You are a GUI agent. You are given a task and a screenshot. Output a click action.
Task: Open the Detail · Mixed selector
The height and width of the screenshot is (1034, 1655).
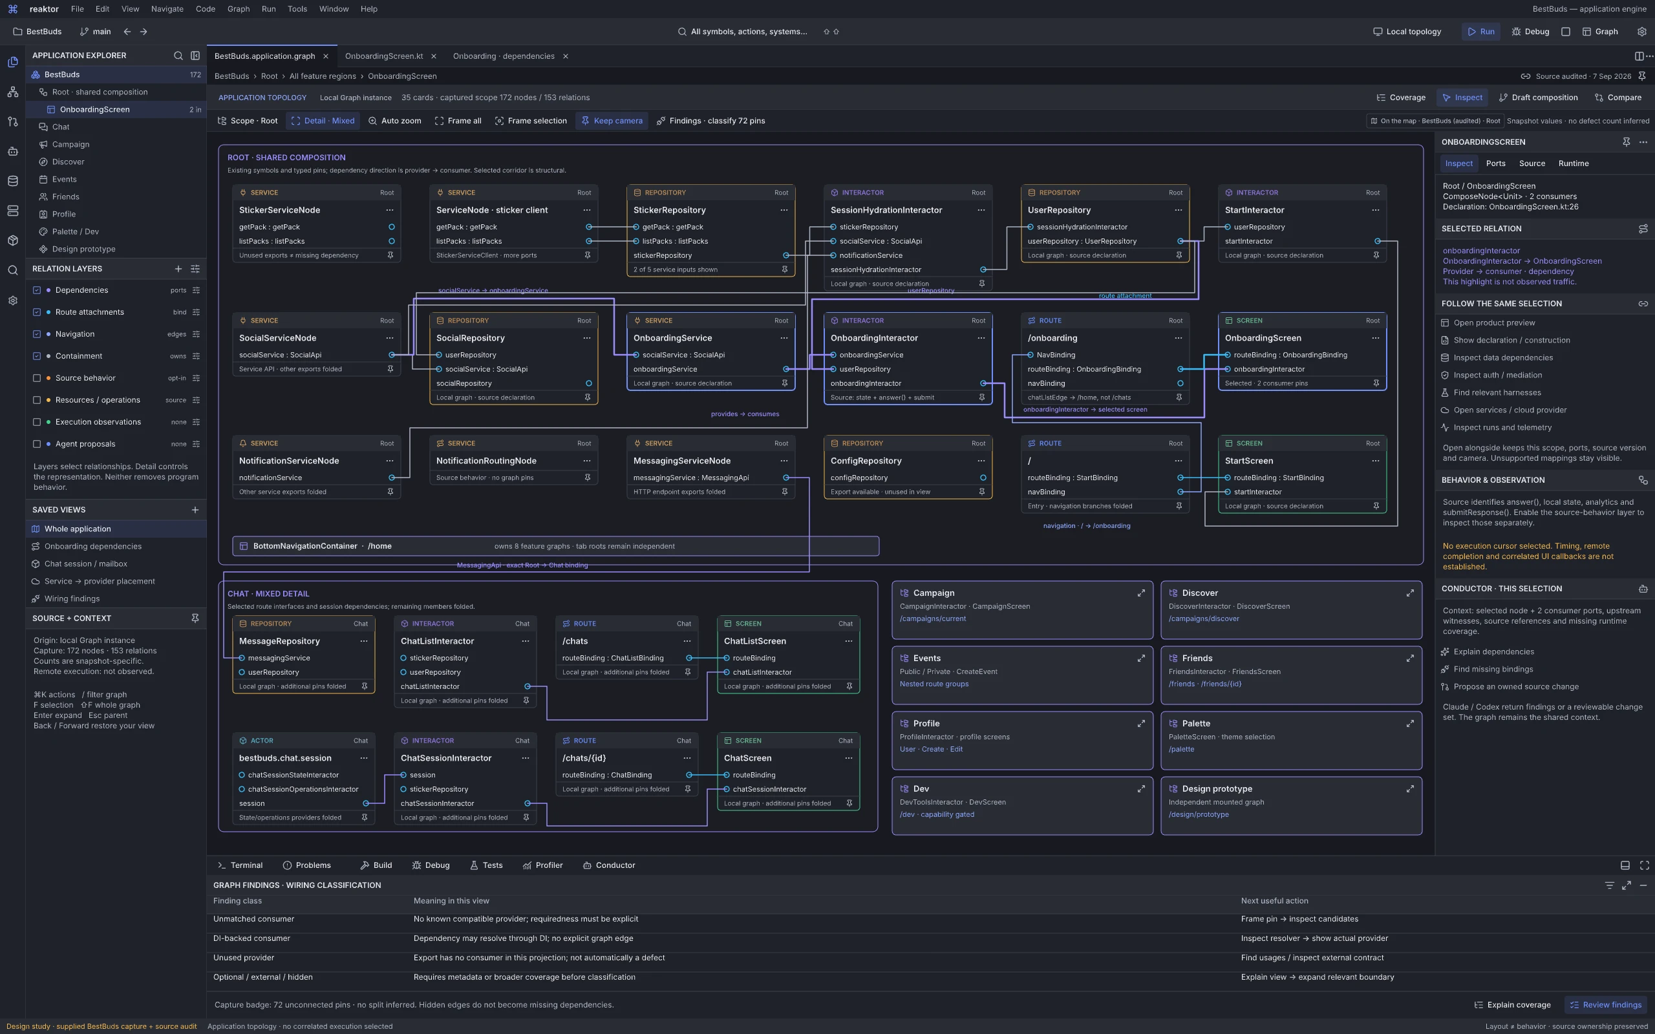(x=323, y=121)
